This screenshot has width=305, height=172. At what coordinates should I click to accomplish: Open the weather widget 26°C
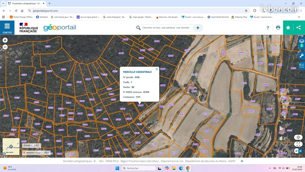(x=10, y=168)
